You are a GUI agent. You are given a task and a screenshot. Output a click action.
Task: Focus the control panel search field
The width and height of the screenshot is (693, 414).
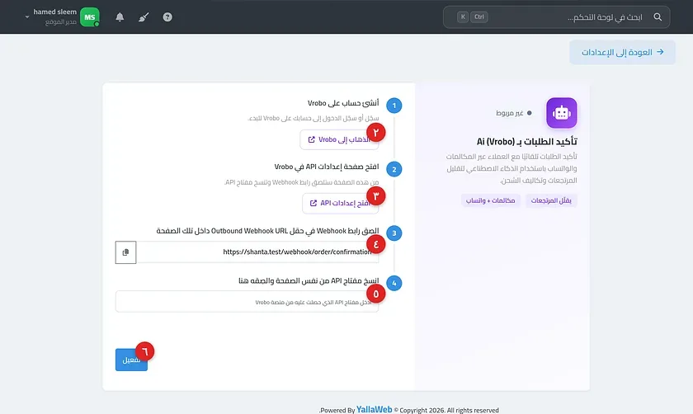point(556,16)
